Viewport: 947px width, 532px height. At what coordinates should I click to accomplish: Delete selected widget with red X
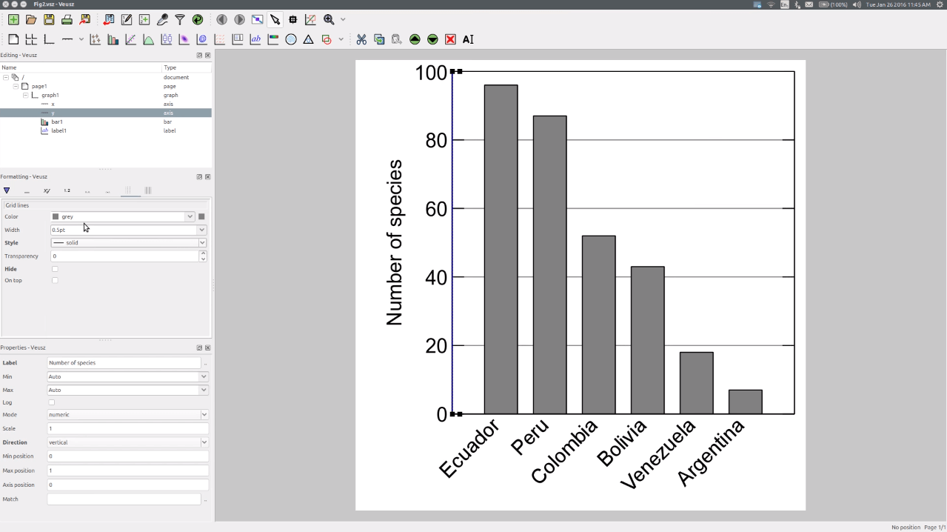click(450, 39)
